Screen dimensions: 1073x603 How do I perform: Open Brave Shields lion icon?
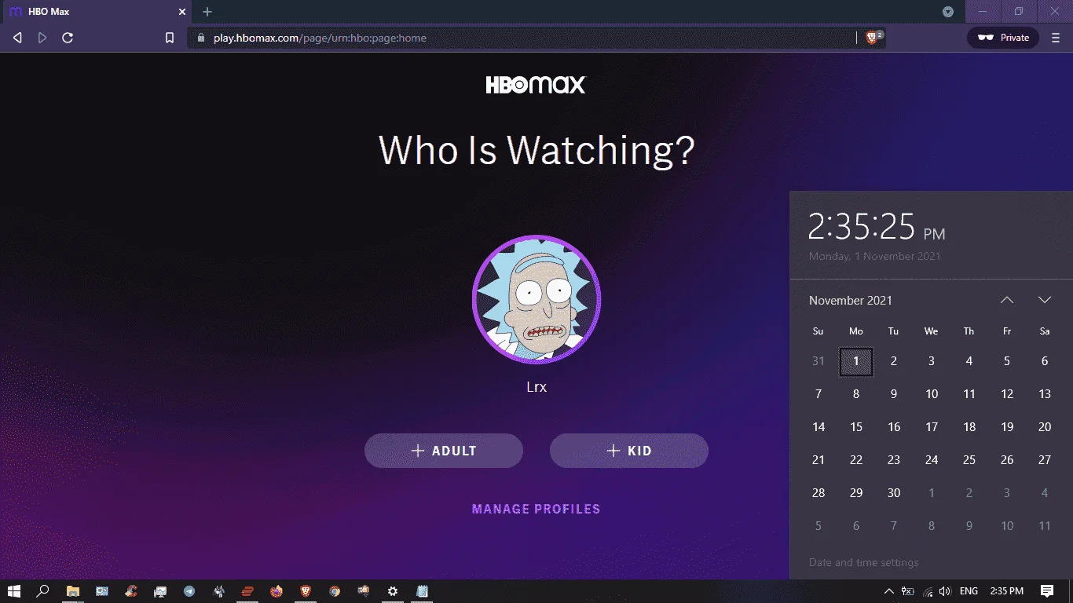click(873, 37)
